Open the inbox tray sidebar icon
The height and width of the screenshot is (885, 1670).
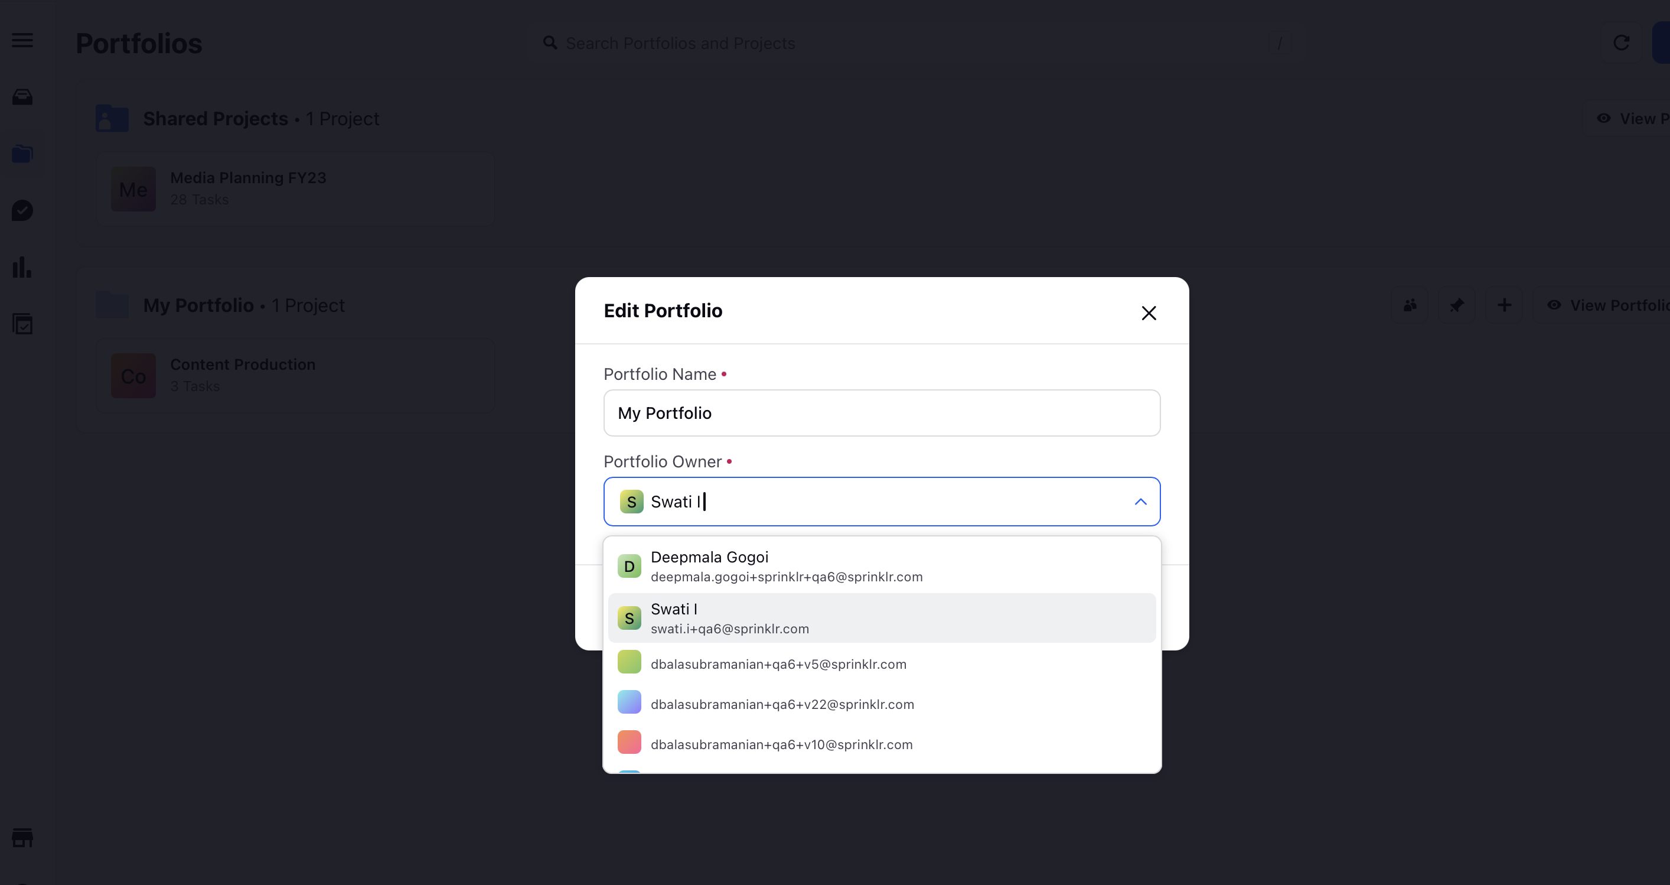[22, 97]
